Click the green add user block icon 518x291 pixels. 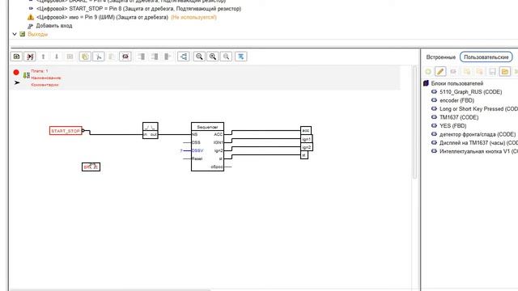428,71
